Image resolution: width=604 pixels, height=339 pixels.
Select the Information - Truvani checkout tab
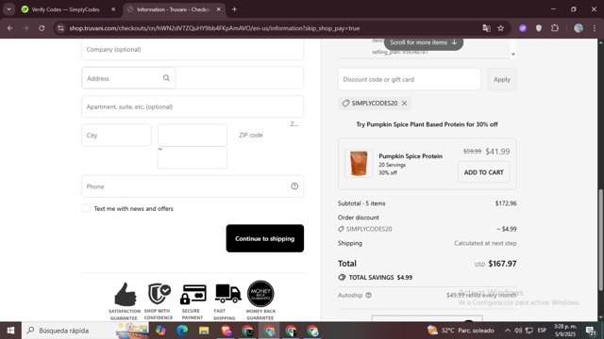pyautogui.click(x=173, y=9)
